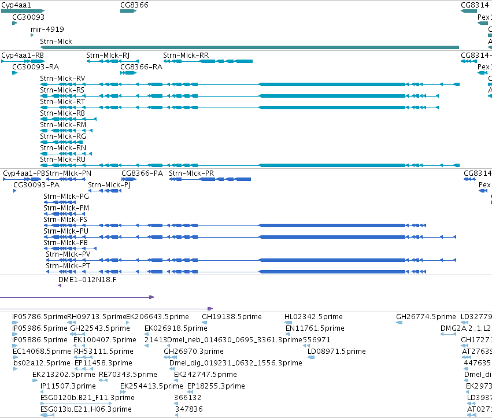Click the large coding block of Strn-Mlck-PS

(x=332, y=225)
